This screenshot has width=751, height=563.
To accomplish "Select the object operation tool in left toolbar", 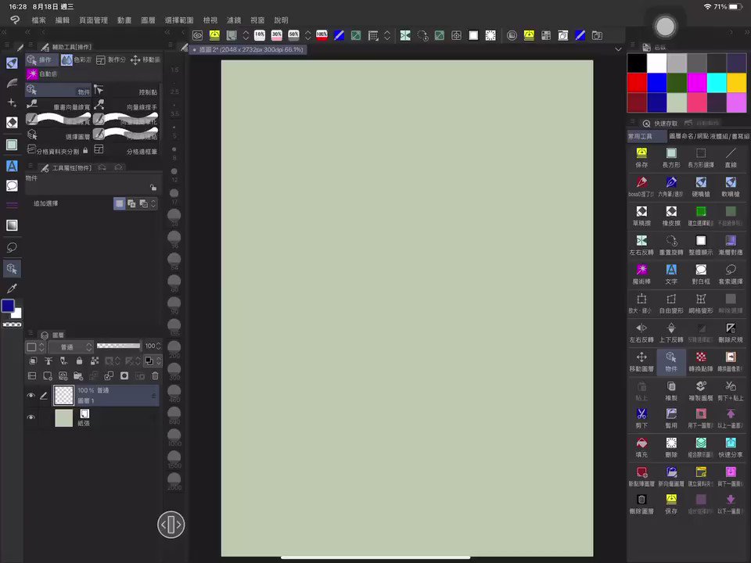I will click(12, 268).
